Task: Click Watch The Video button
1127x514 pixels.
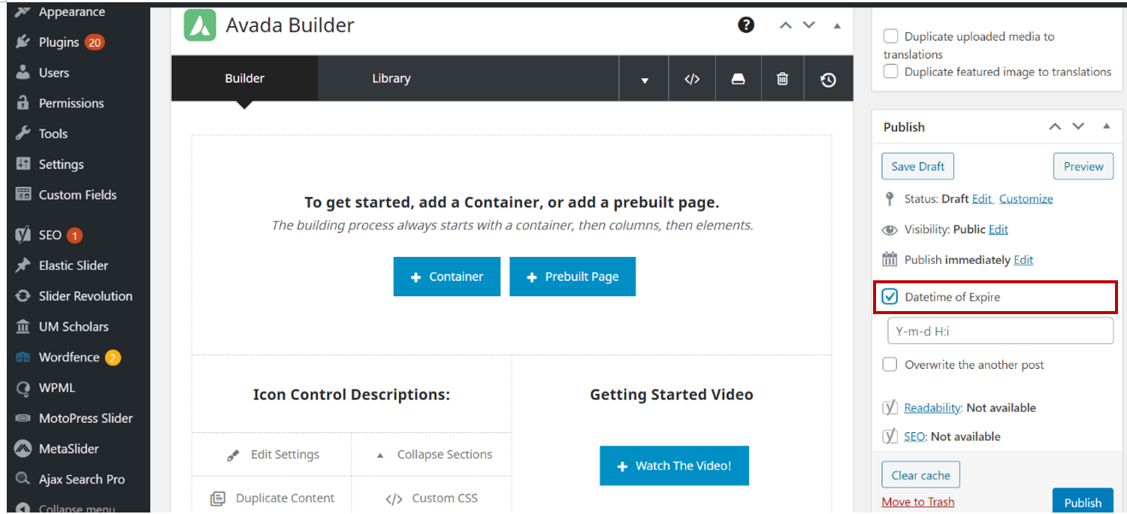Action: point(674,466)
